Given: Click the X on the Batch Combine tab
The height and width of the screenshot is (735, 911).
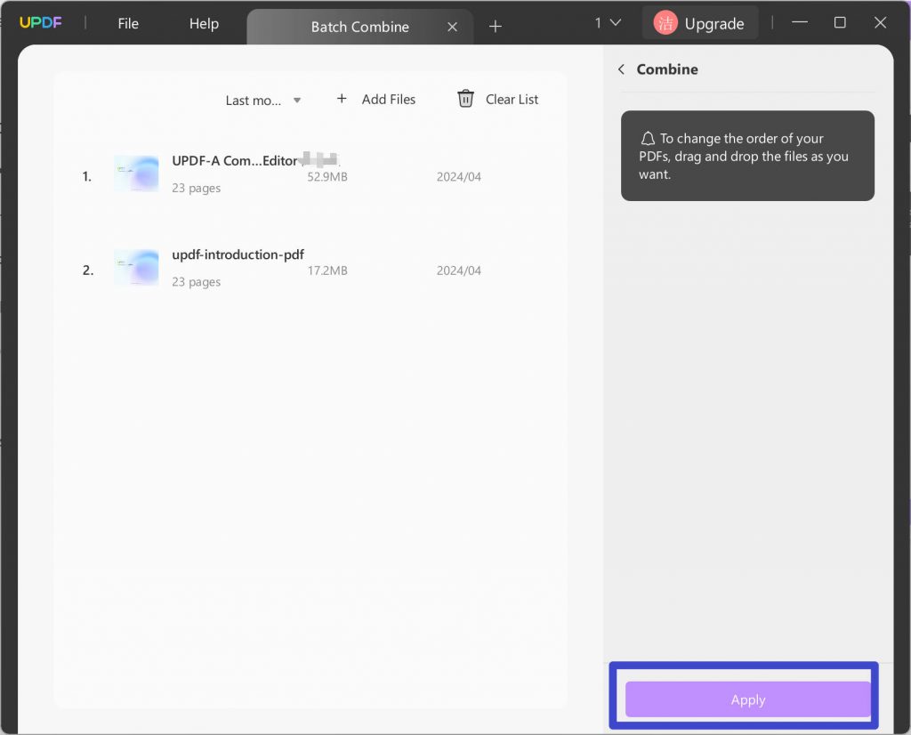Looking at the screenshot, I should [452, 27].
